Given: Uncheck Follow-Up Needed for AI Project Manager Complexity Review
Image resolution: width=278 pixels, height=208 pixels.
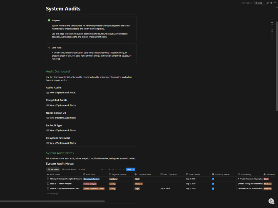Looking at the screenshot, I should coord(213,179).
